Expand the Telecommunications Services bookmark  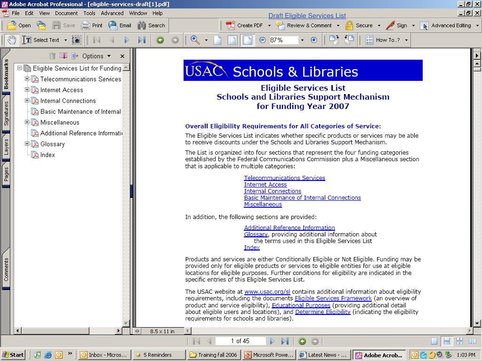click(27, 79)
